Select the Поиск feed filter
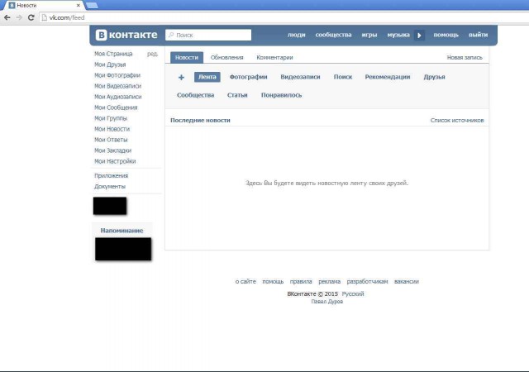 tap(343, 77)
